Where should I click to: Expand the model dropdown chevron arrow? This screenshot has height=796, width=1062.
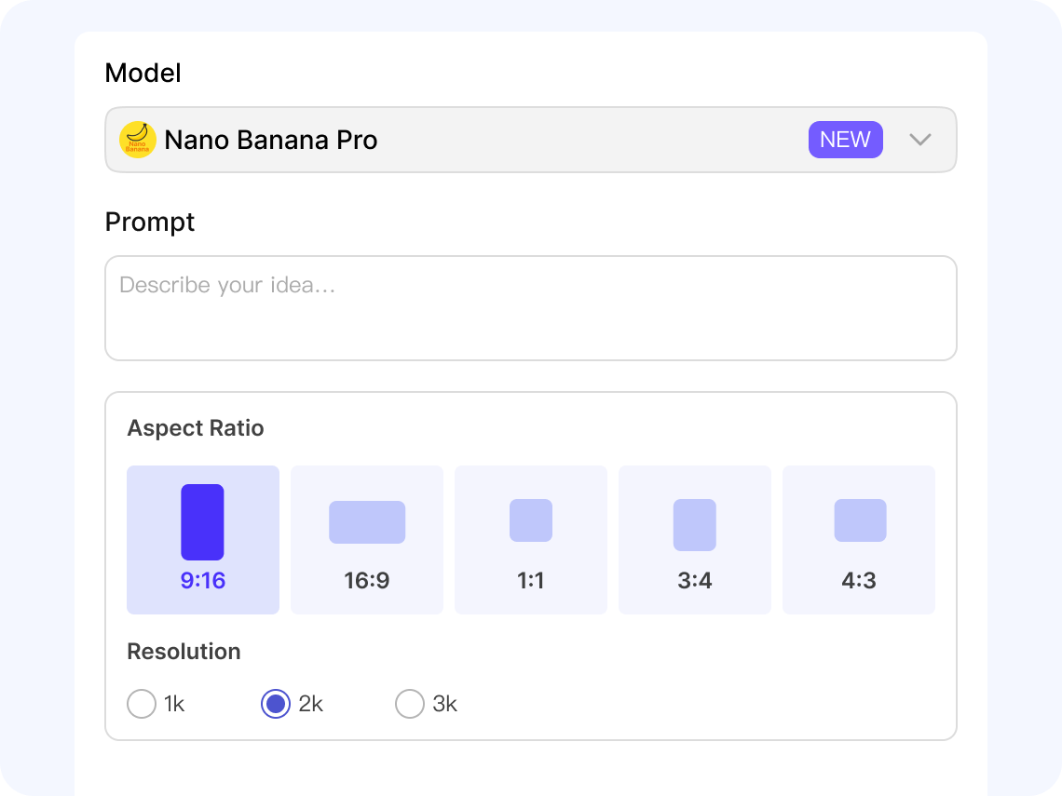pos(920,140)
